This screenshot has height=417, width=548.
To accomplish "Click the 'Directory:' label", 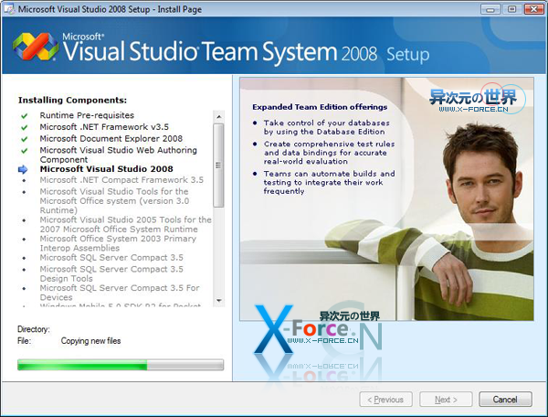I will tap(34, 329).
